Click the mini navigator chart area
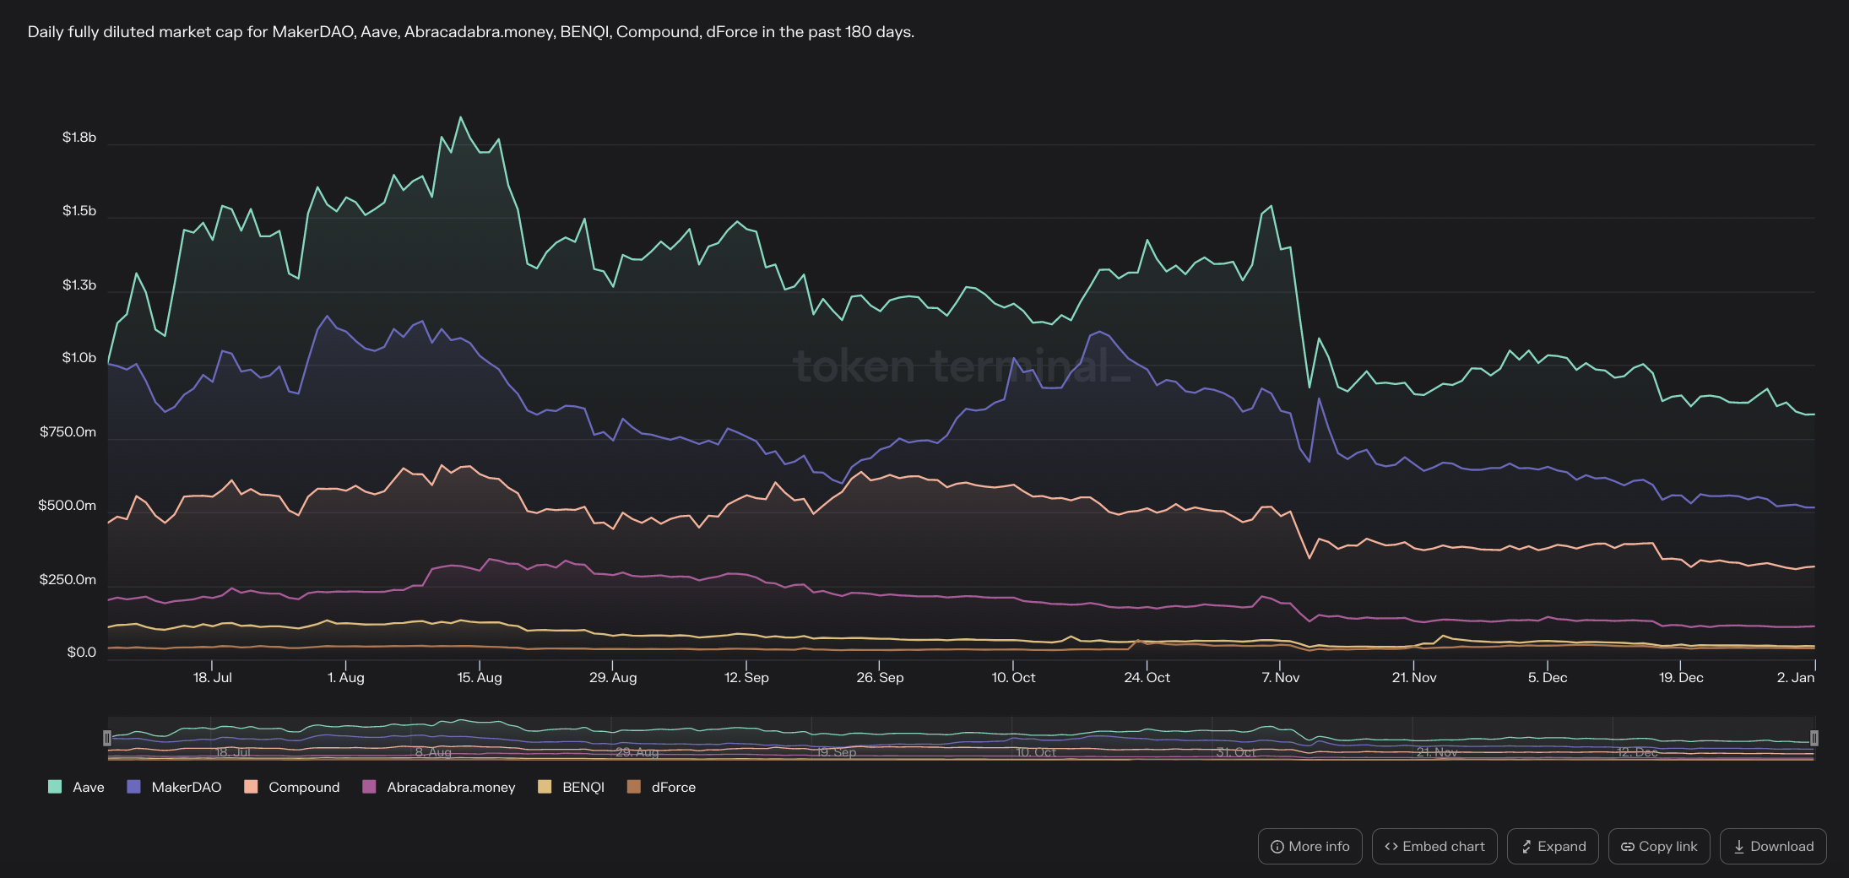Screen dimensions: 1849x878 (x=929, y=739)
